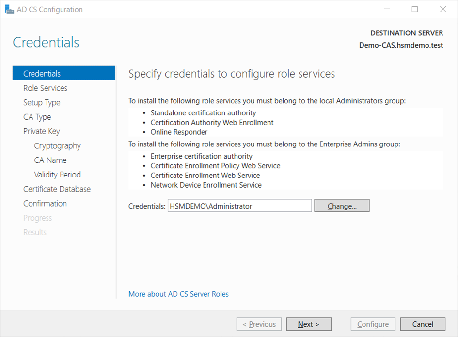Select Credentials in the left navigation
Screen dimensions: 458x337
pos(42,74)
